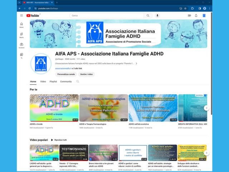Activate voice search microphone
Viewport: 229px width, 172px height.
157,15
